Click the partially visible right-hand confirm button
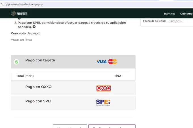The image size is (193, 128). click(112, 126)
